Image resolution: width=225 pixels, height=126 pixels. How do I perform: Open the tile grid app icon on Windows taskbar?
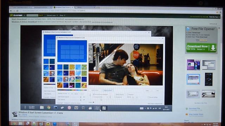coord(75,124)
